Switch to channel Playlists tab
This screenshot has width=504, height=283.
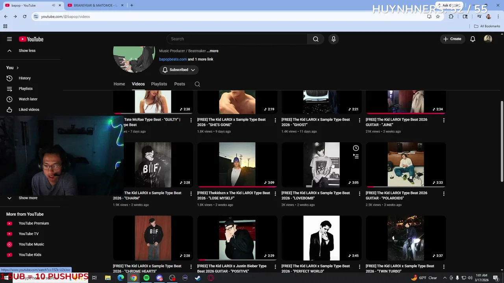click(x=159, y=84)
